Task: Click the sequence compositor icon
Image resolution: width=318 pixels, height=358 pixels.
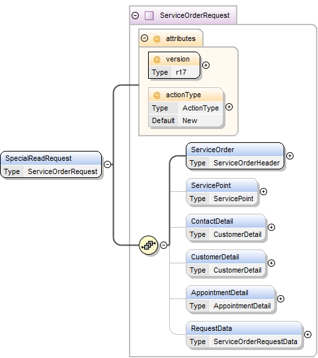Action: point(148,246)
